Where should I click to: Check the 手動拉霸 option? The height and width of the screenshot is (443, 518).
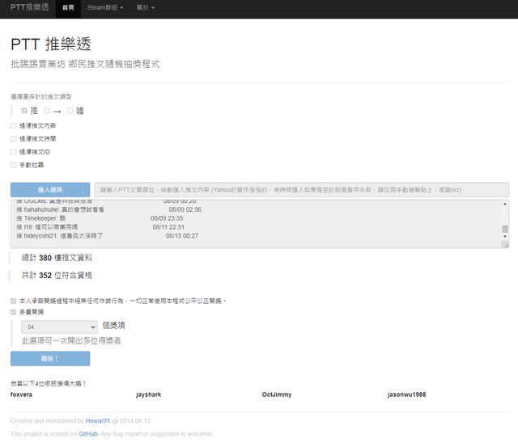click(x=13, y=165)
